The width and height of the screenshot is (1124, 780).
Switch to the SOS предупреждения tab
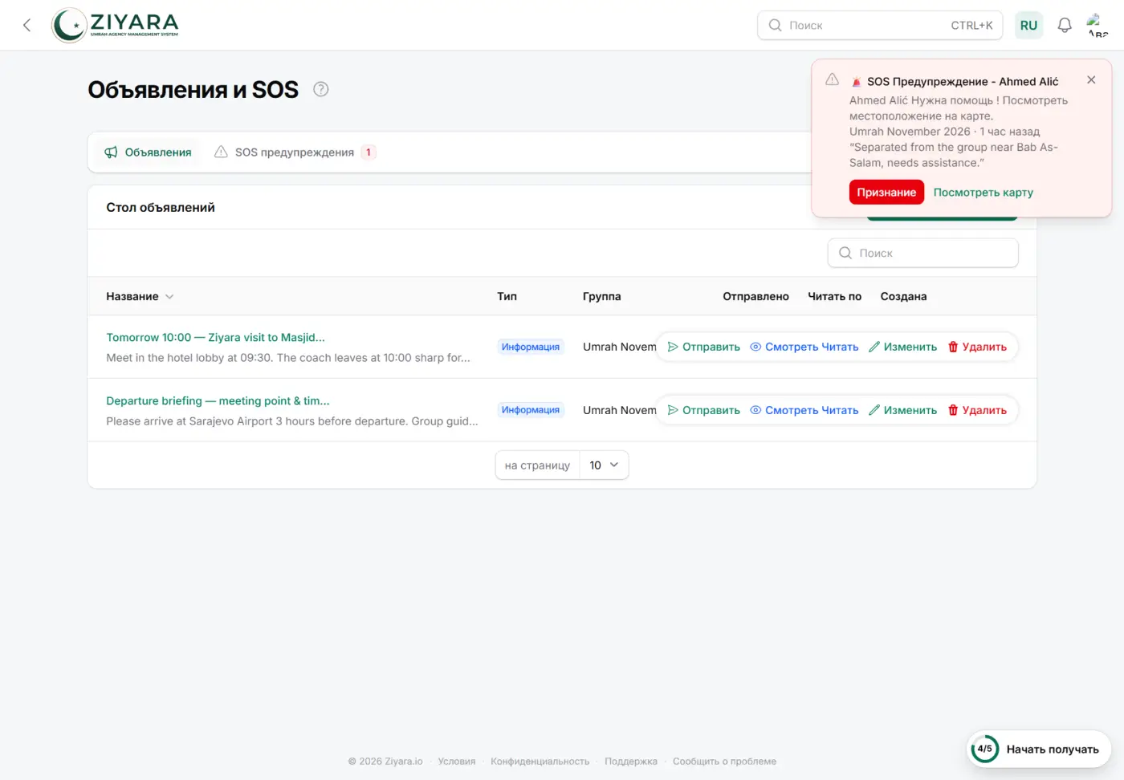coord(295,152)
